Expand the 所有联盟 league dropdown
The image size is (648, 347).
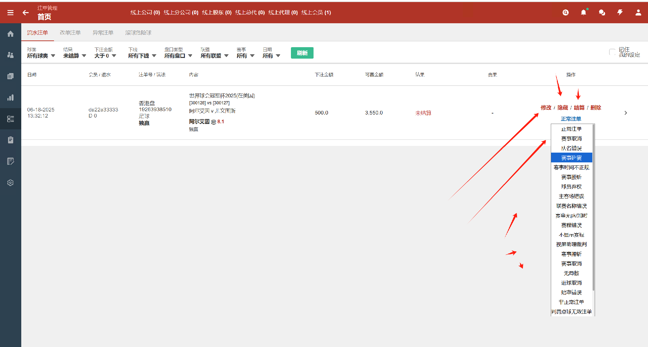[x=214, y=56]
